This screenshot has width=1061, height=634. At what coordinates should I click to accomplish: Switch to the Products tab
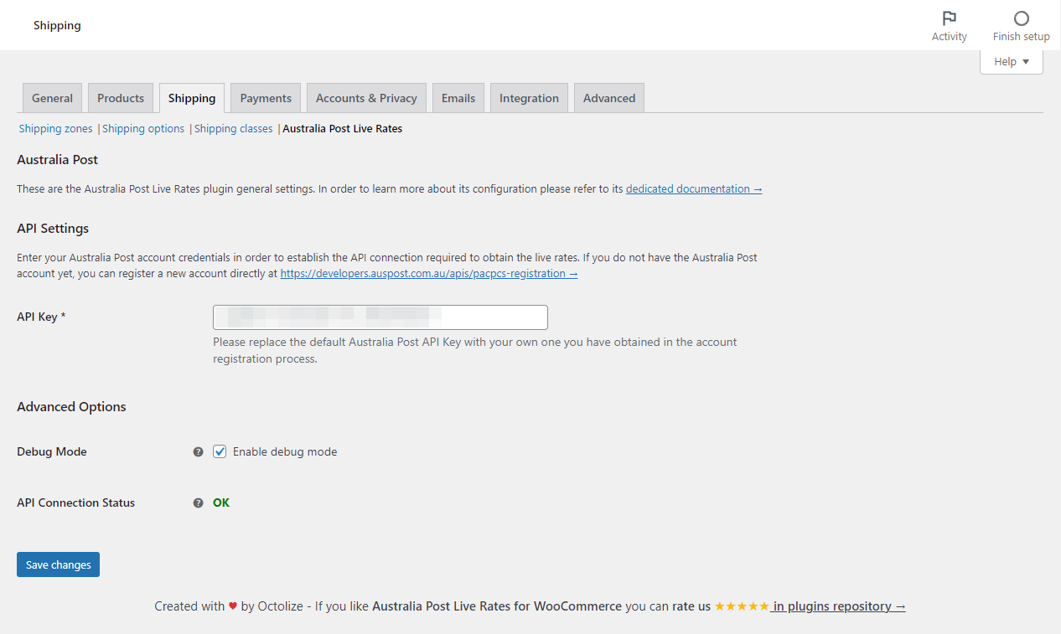pos(121,98)
